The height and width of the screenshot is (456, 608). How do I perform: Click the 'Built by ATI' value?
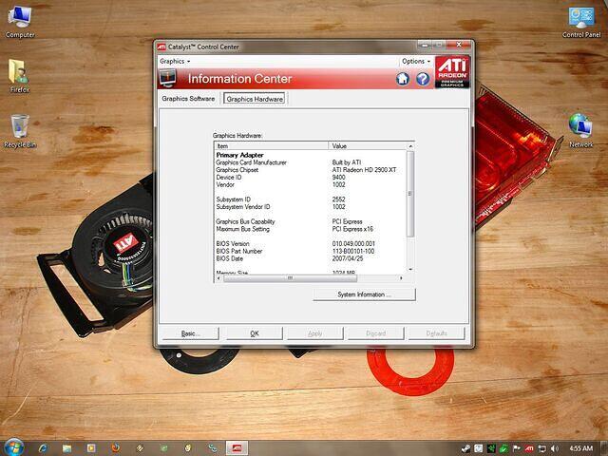click(x=346, y=162)
